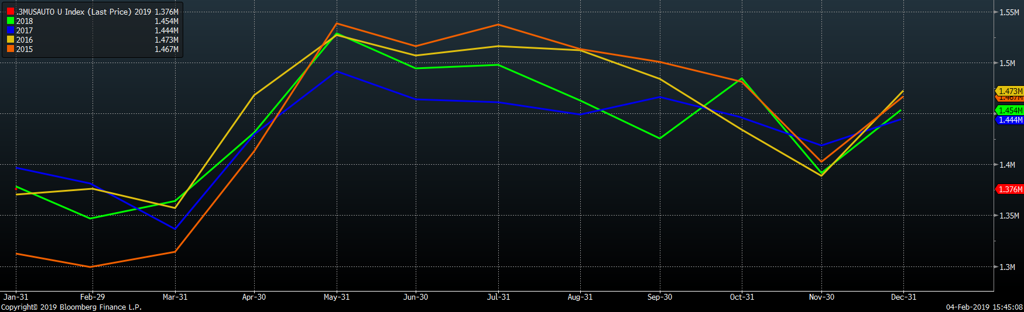Click the 1.3M y-axis label
1024x312 pixels.
[x=1007, y=267]
